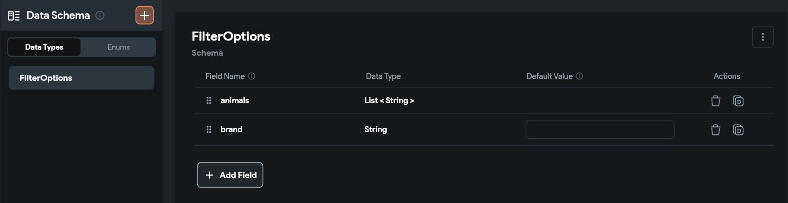This screenshot has width=788, height=203.
Task: Show the Field Name info tooltip icon
Action: (252, 76)
